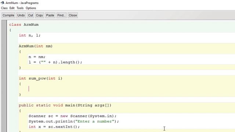Paste clipboard into the editor
Screen dimensions: 235x132
coord(50,15)
